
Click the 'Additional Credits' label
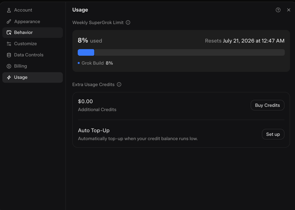pos(97,109)
